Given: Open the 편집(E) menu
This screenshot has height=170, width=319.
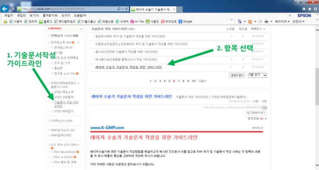Looking at the screenshot, I should tap(22, 15).
